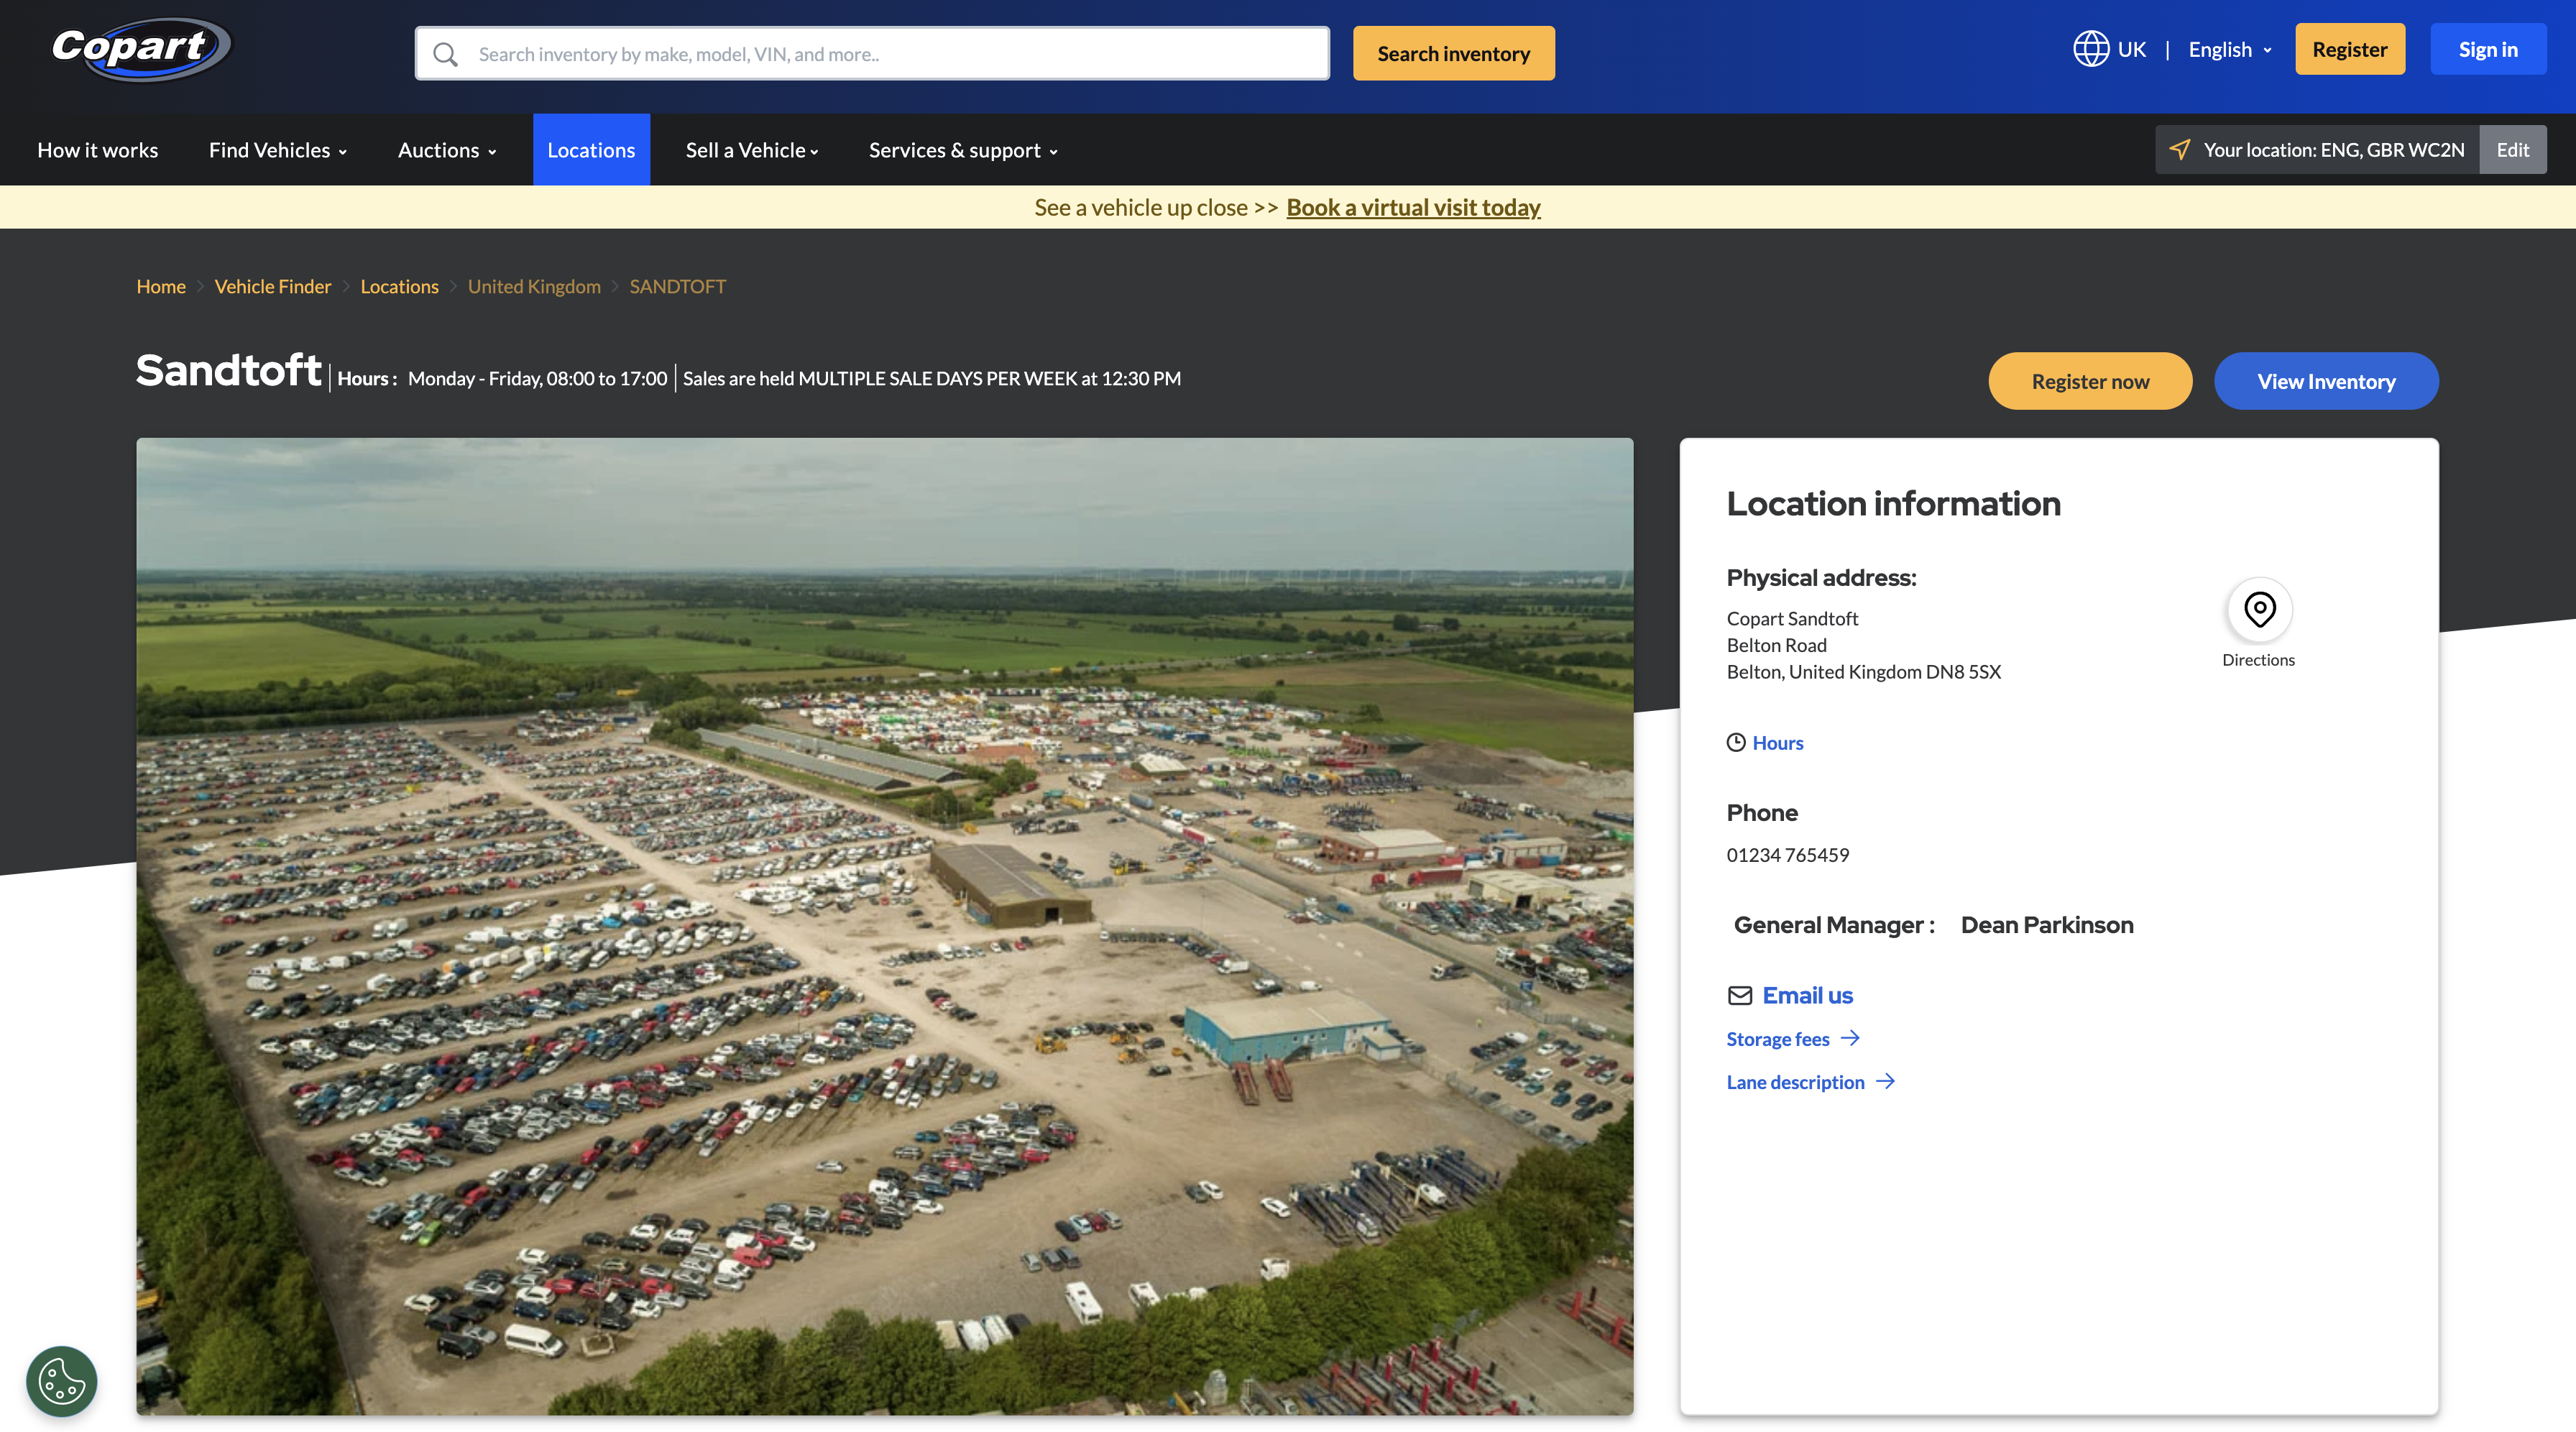
Task: Open Book a virtual visit today link
Action: [x=1413, y=207]
